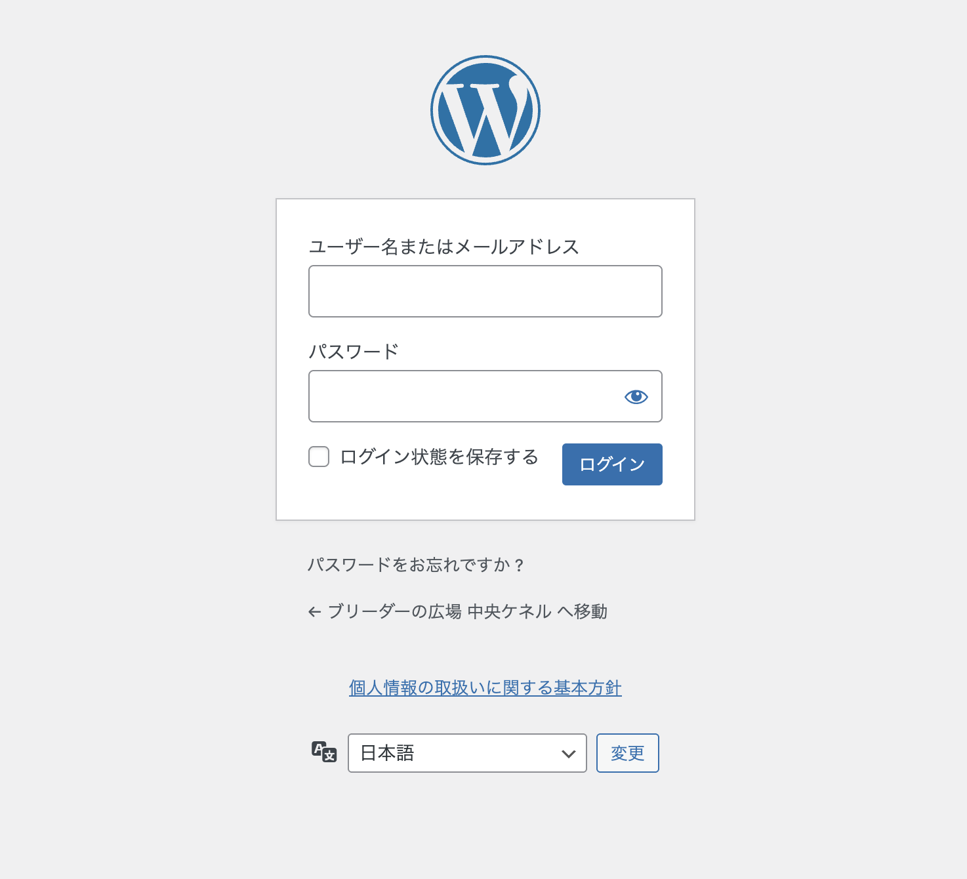Open the パスワードをお忘れですか？ link

pos(416,565)
